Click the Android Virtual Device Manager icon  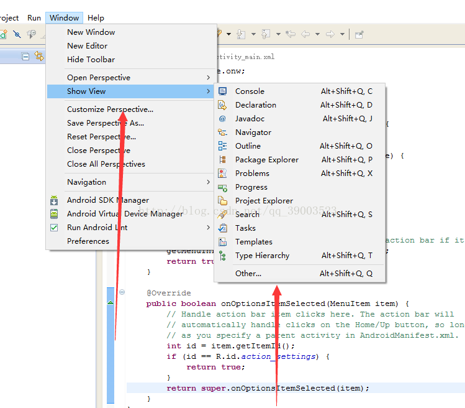pyautogui.click(x=54, y=214)
